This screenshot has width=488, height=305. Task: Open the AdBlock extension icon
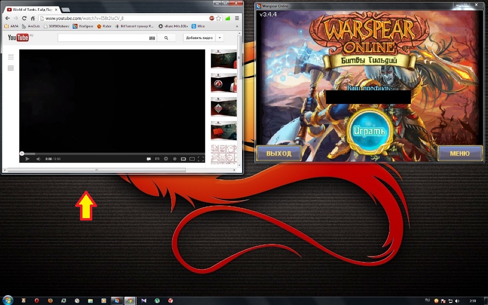point(212,19)
